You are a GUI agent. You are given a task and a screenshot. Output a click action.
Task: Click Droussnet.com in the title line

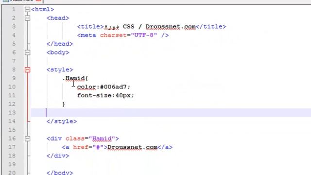pos(171,27)
